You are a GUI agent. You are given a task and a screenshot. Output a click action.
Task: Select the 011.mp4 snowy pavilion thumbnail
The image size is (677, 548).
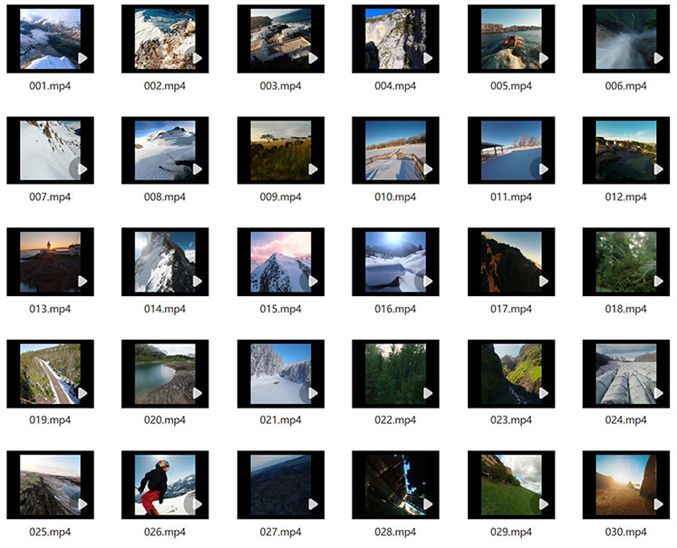click(511, 150)
